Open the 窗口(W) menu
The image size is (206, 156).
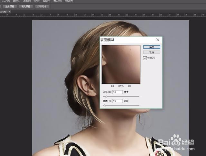(58, 1)
